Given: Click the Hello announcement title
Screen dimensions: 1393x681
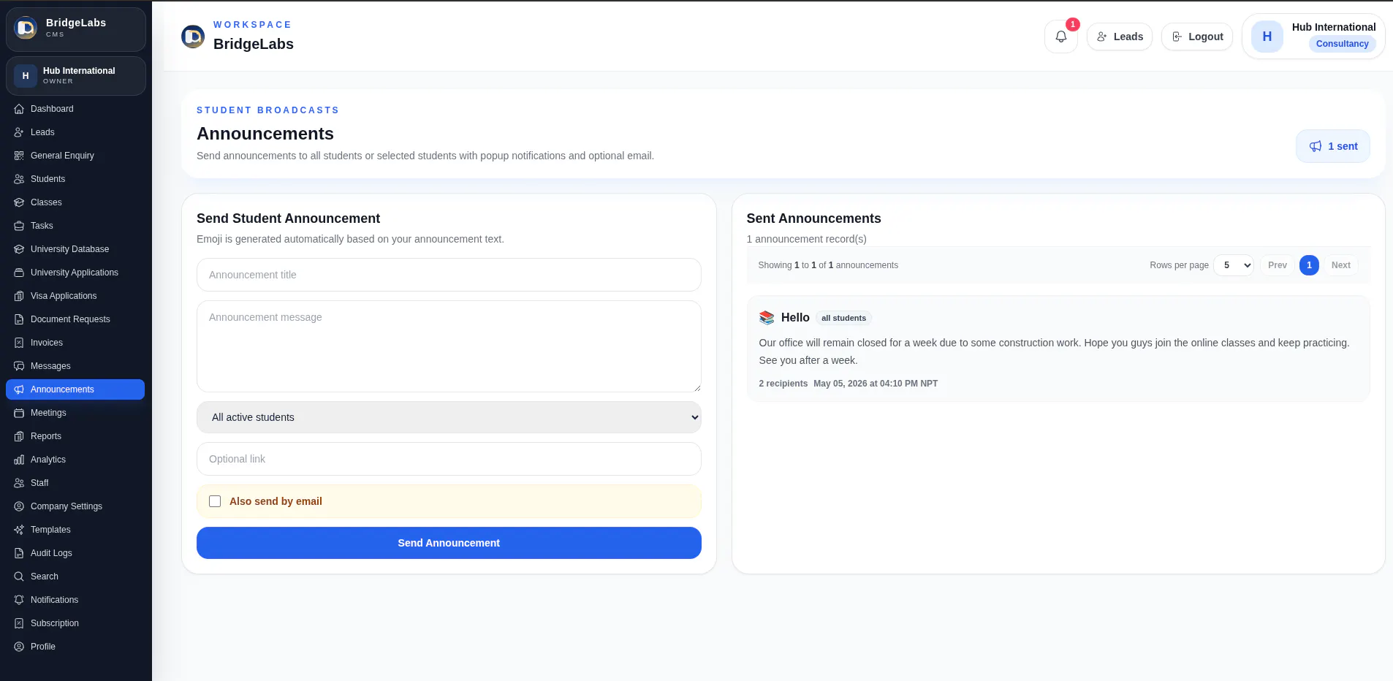Looking at the screenshot, I should [795, 318].
